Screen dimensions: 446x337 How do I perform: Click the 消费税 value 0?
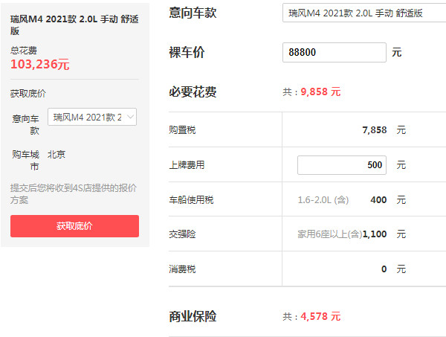[384, 269]
